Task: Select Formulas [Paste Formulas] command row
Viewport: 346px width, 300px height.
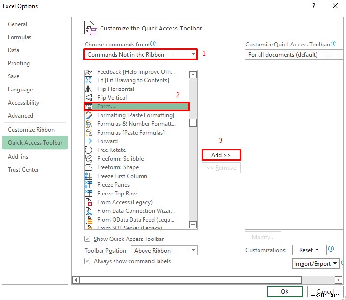Action: click(x=137, y=133)
